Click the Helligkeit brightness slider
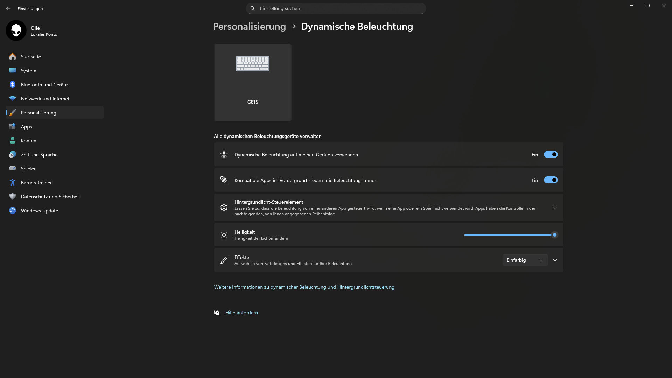 509,235
